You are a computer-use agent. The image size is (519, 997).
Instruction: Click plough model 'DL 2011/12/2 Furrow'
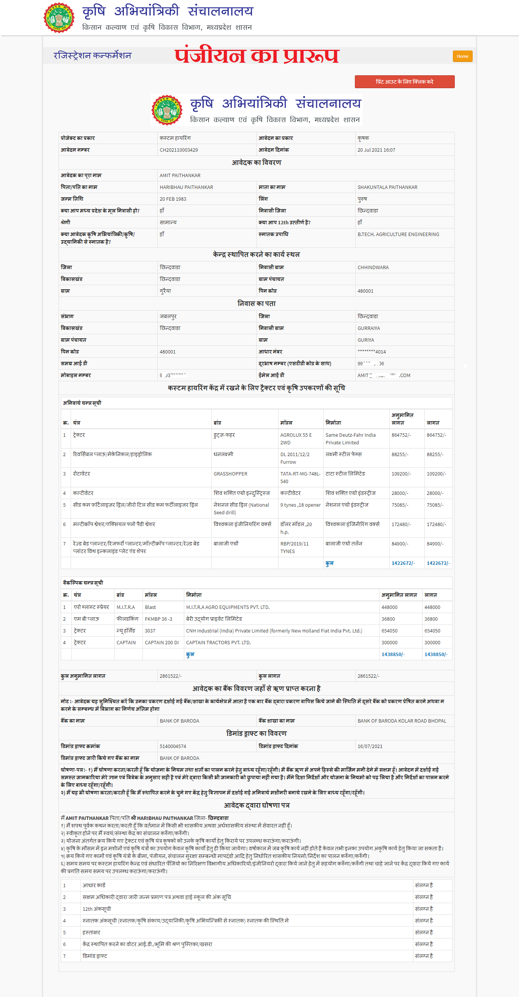pyautogui.click(x=295, y=458)
